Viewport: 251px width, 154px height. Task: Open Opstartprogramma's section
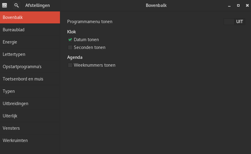click(x=30, y=66)
